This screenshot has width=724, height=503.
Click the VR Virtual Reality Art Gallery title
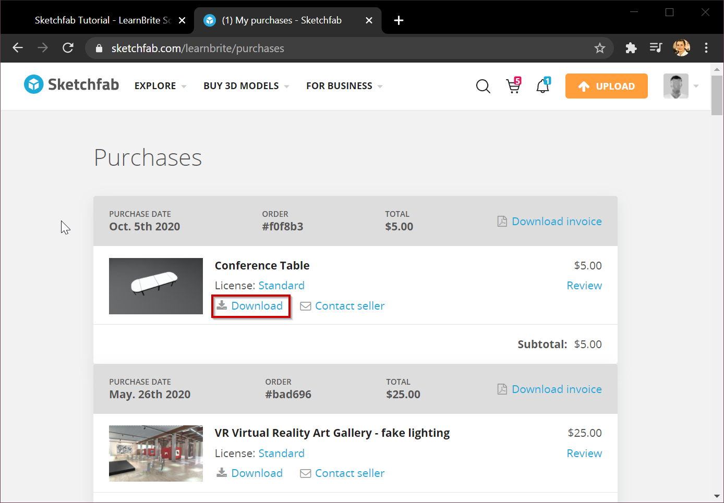[x=332, y=433]
